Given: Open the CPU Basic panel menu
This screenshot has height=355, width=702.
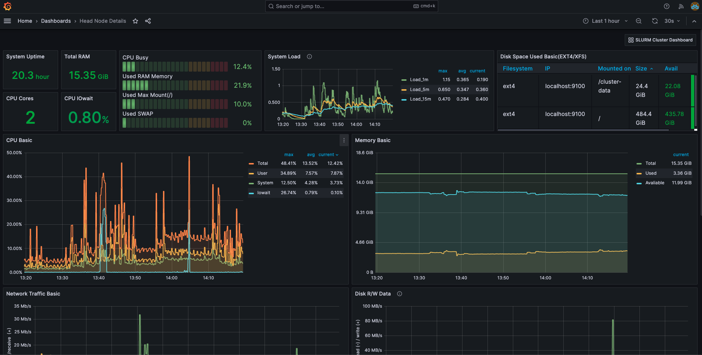Looking at the screenshot, I should [344, 140].
